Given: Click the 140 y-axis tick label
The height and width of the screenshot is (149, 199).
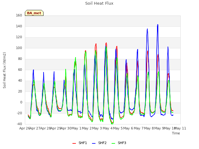Looking at the screenshot, I should click(19, 26).
